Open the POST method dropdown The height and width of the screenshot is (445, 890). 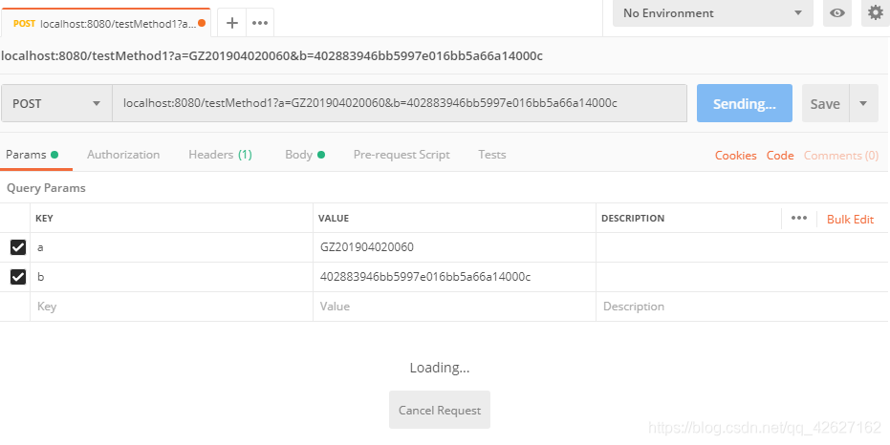tap(56, 103)
